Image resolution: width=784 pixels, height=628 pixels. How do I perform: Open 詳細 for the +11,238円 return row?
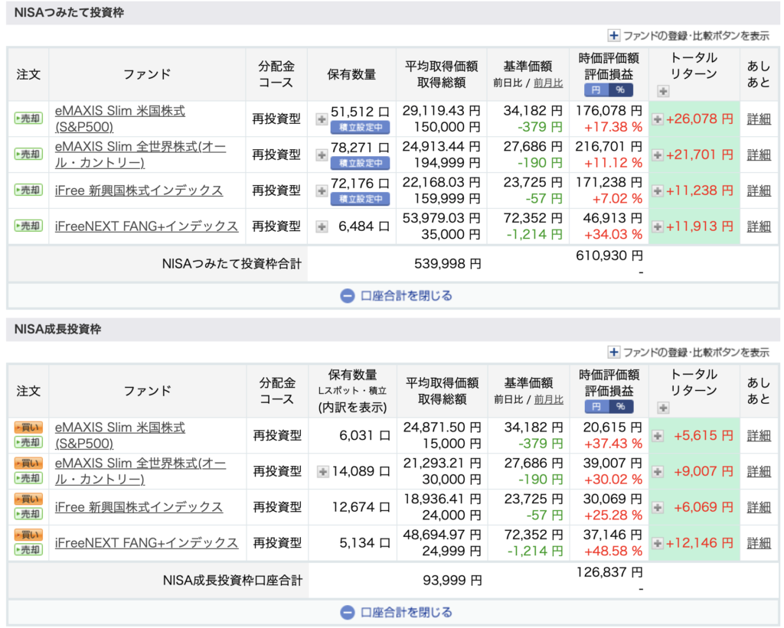point(759,191)
